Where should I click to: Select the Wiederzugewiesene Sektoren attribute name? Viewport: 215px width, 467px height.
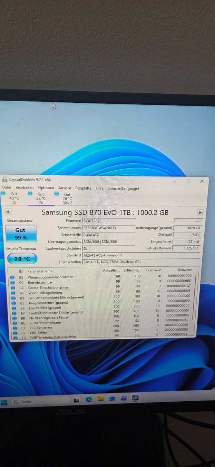[50, 277]
